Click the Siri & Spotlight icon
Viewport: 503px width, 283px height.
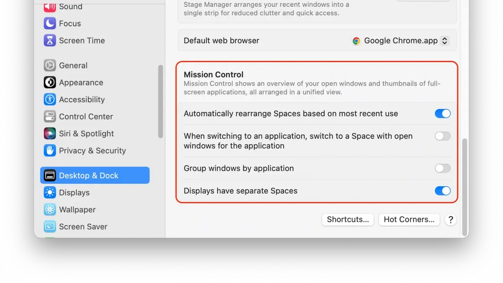coord(50,133)
